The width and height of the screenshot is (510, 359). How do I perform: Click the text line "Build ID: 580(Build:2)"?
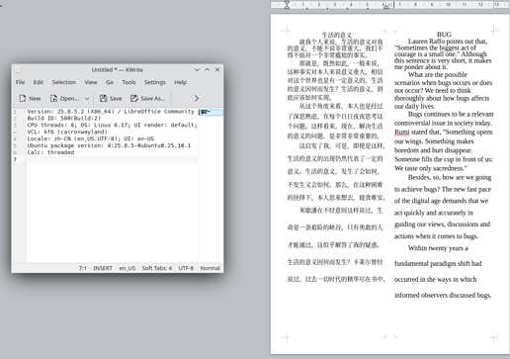pos(64,118)
